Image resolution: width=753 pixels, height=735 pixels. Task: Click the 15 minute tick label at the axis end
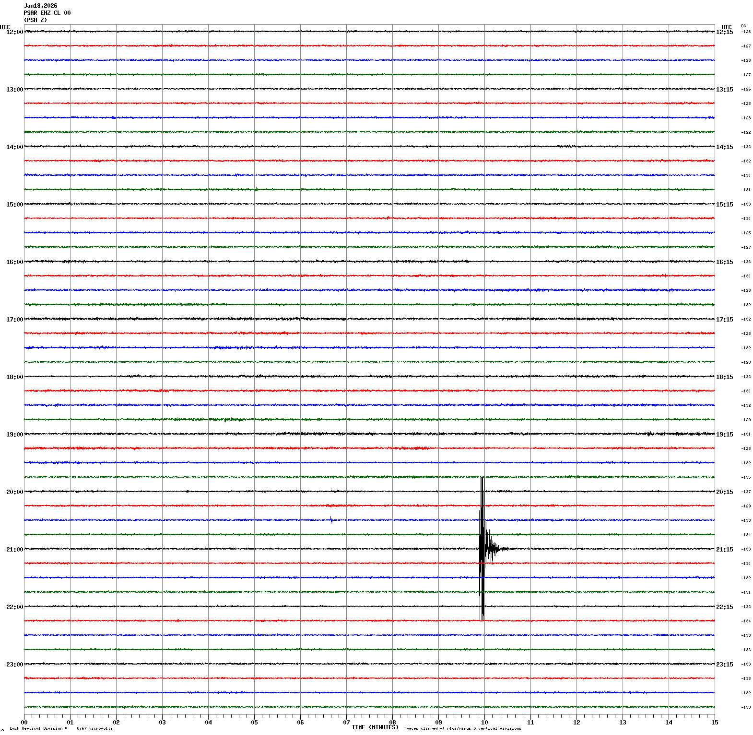coord(715,723)
